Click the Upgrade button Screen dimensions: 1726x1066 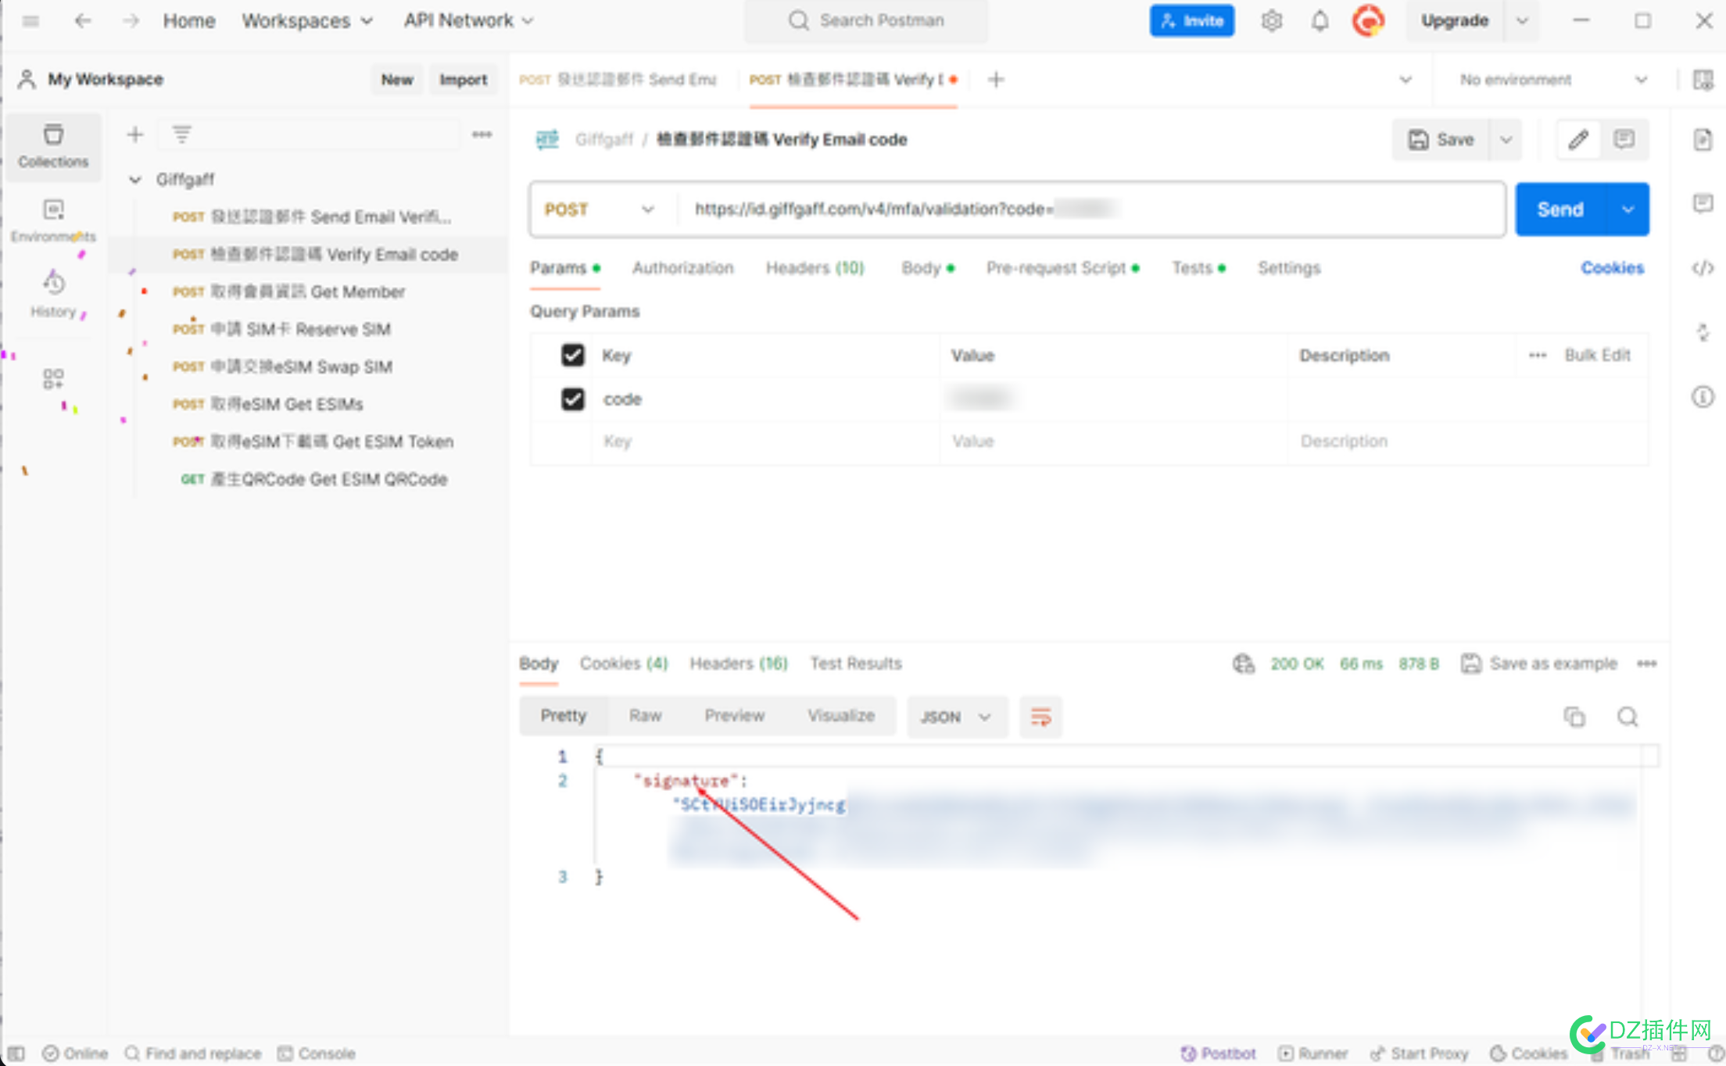click(x=1455, y=21)
